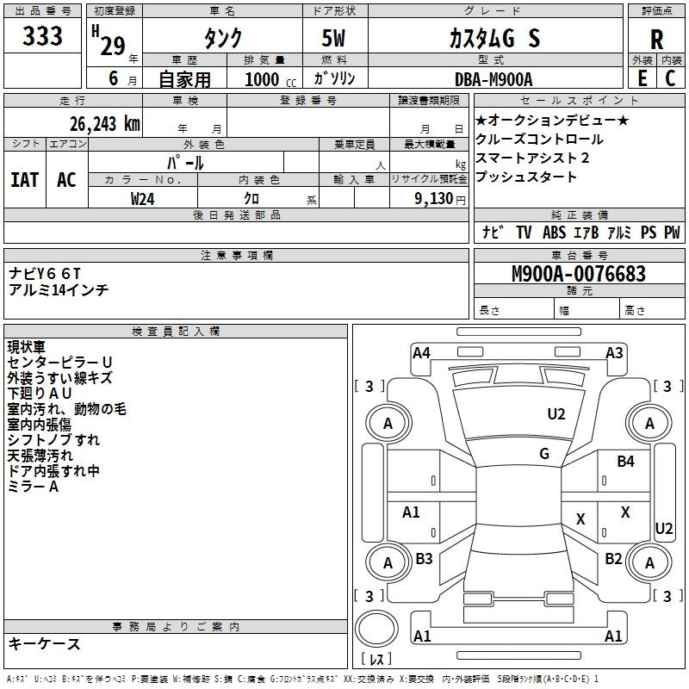Viewport: 689px width, 689px height.
Task: Click inspector note 外装うすい線キズ
Action: click(59, 378)
